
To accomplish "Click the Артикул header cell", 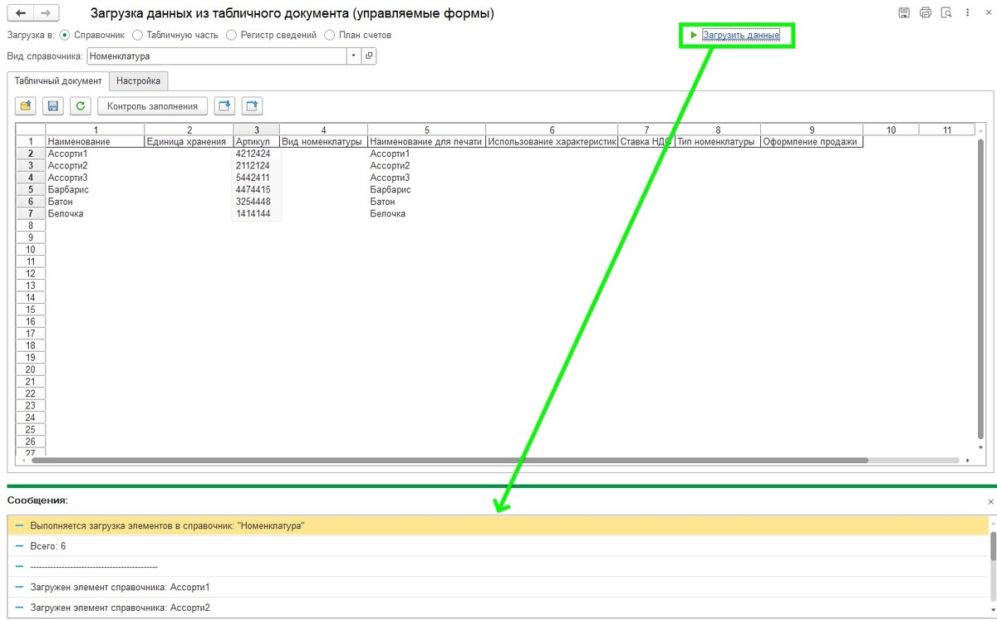I will [x=256, y=142].
